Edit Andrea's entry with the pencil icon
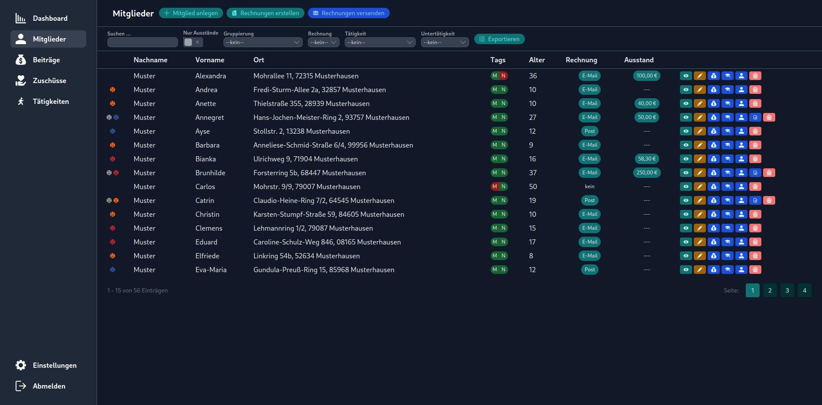This screenshot has height=405, width=822. [699, 90]
